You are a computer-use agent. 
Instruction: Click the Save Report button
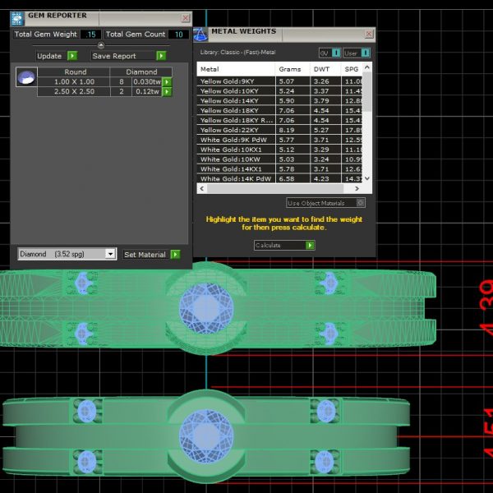[x=128, y=56]
